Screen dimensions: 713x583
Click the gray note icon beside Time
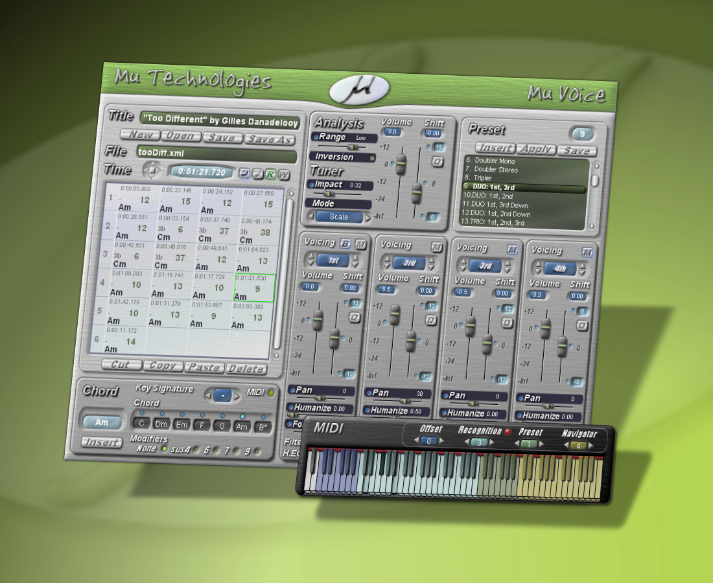[257, 174]
